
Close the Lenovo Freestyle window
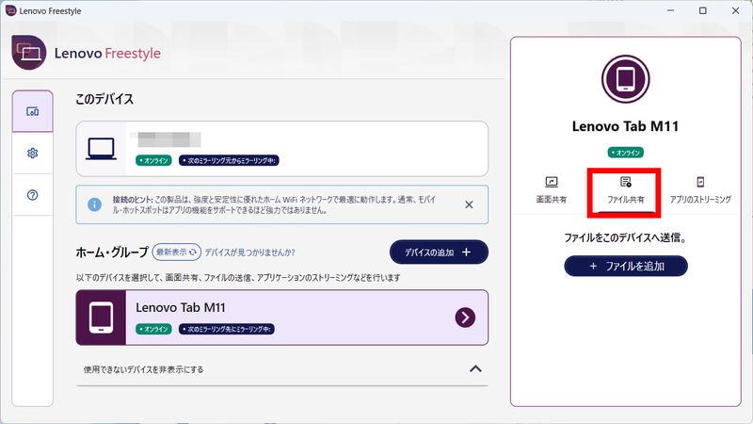pyautogui.click(x=735, y=10)
